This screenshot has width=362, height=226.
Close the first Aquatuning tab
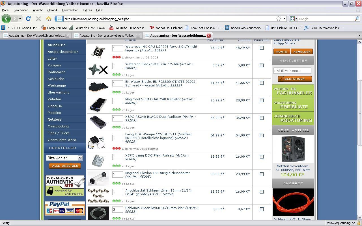point(67,36)
